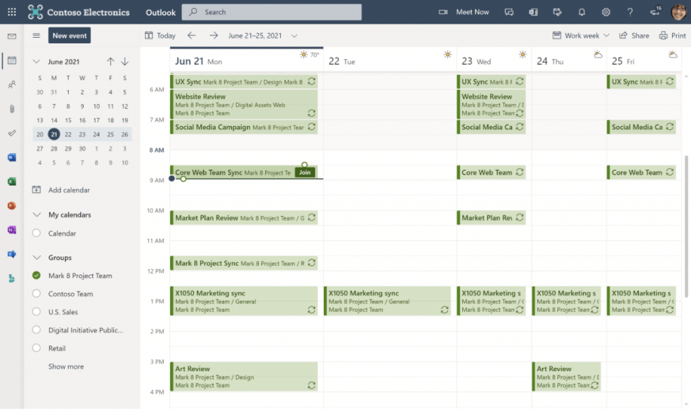Open Mail from the left rail
The image size is (691, 411).
[x=12, y=36]
